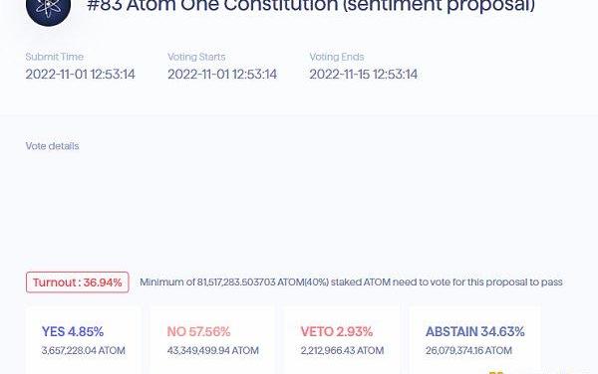Open the ABSTAIN 34.63% vote card
598x374 pixels.
pyautogui.click(x=474, y=340)
